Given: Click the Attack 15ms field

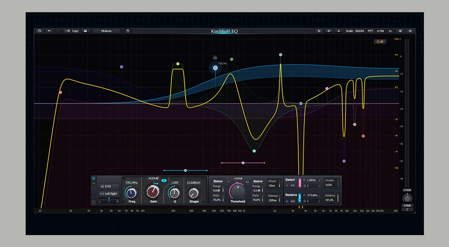Looking at the screenshot, I should (x=274, y=183).
